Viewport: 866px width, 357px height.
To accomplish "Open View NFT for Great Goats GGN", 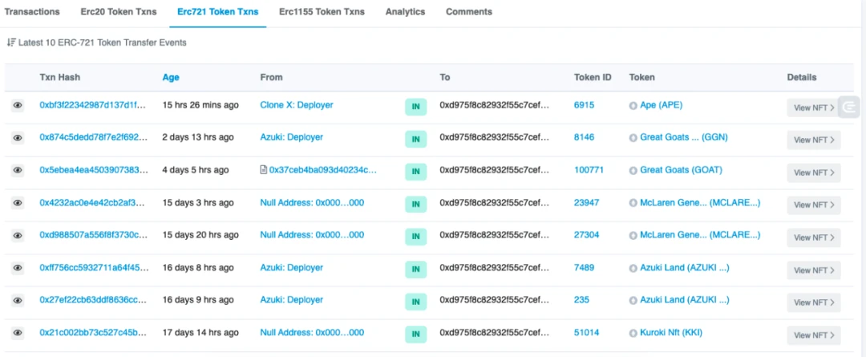I will (814, 140).
